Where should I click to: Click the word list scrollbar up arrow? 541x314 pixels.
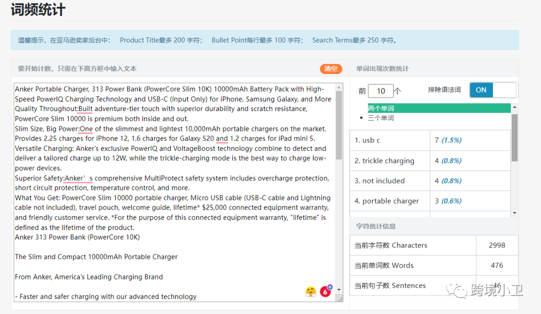point(514,107)
